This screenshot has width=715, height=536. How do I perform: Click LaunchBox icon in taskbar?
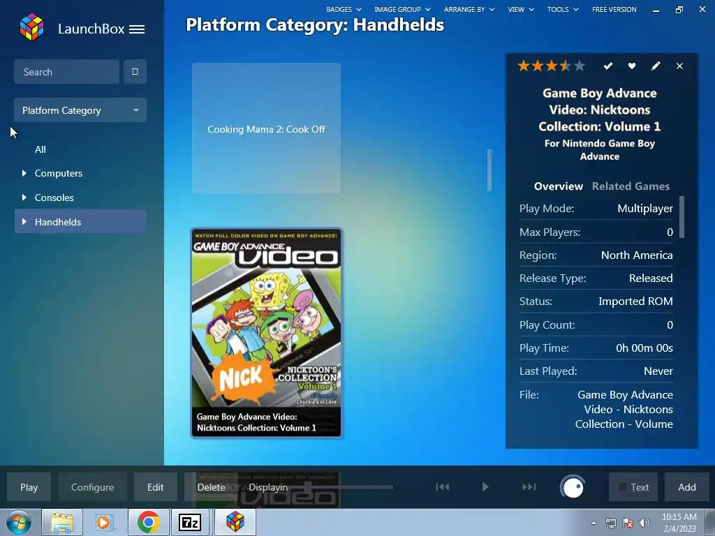(x=235, y=522)
